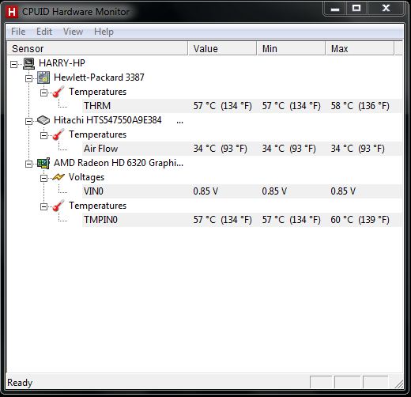
Task: Click the Ready status bar text
Action: point(20,383)
